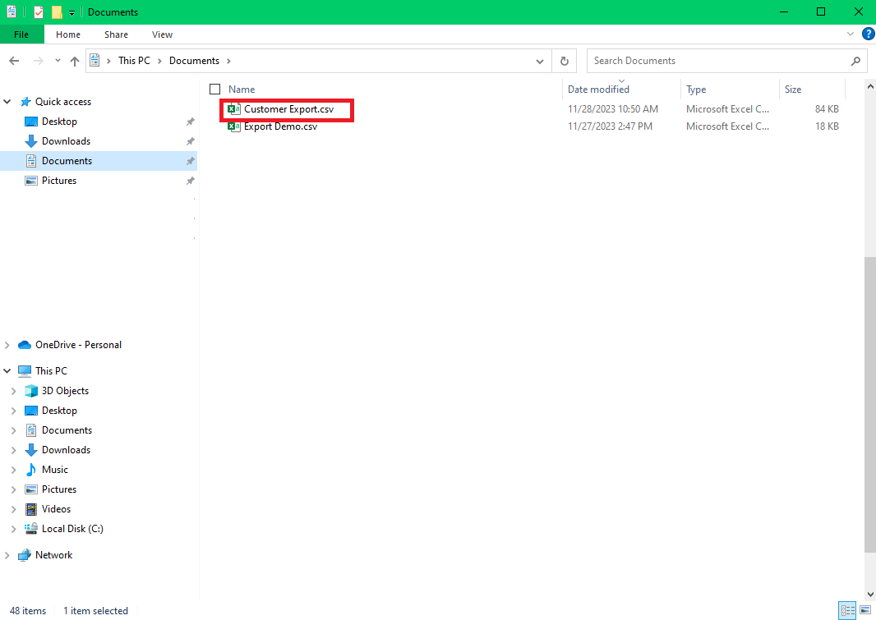Sort files by Date modified column
This screenshot has width=876, height=620.
point(598,90)
